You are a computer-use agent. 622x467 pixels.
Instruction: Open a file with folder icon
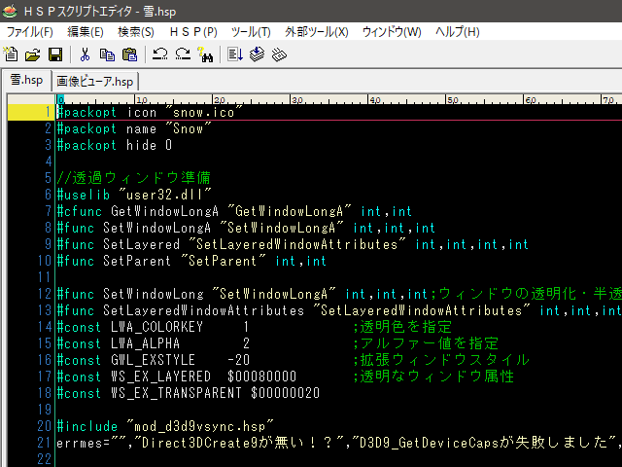click(x=32, y=54)
